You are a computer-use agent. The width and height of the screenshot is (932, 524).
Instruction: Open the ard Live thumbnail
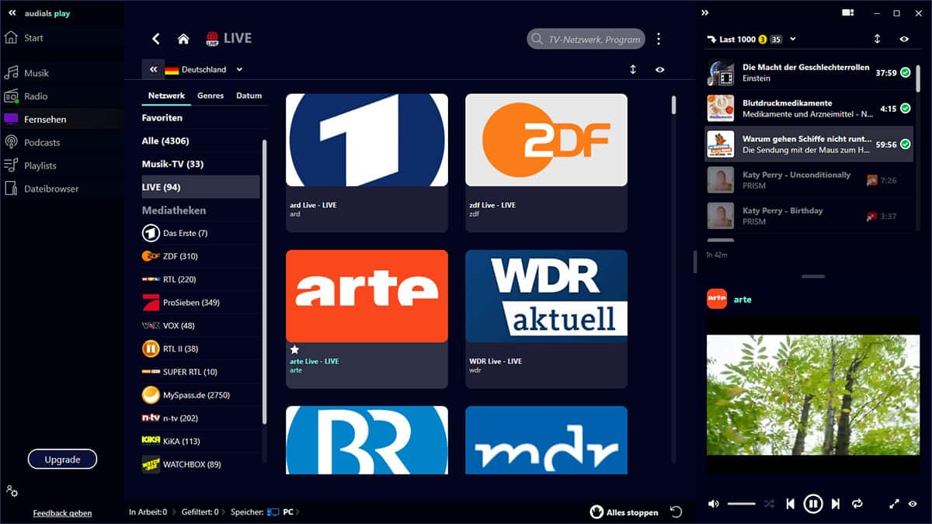click(x=367, y=140)
